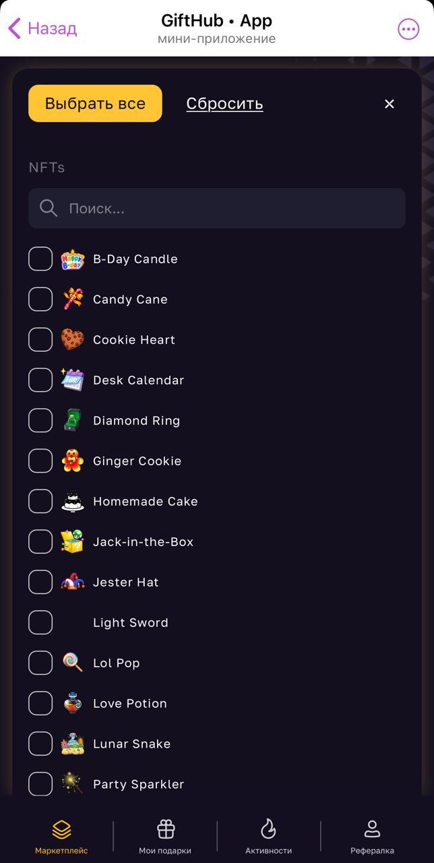The image size is (434, 863).
Task: Click the Сбросить reset link
Action: pyautogui.click(x=224, y=104)
